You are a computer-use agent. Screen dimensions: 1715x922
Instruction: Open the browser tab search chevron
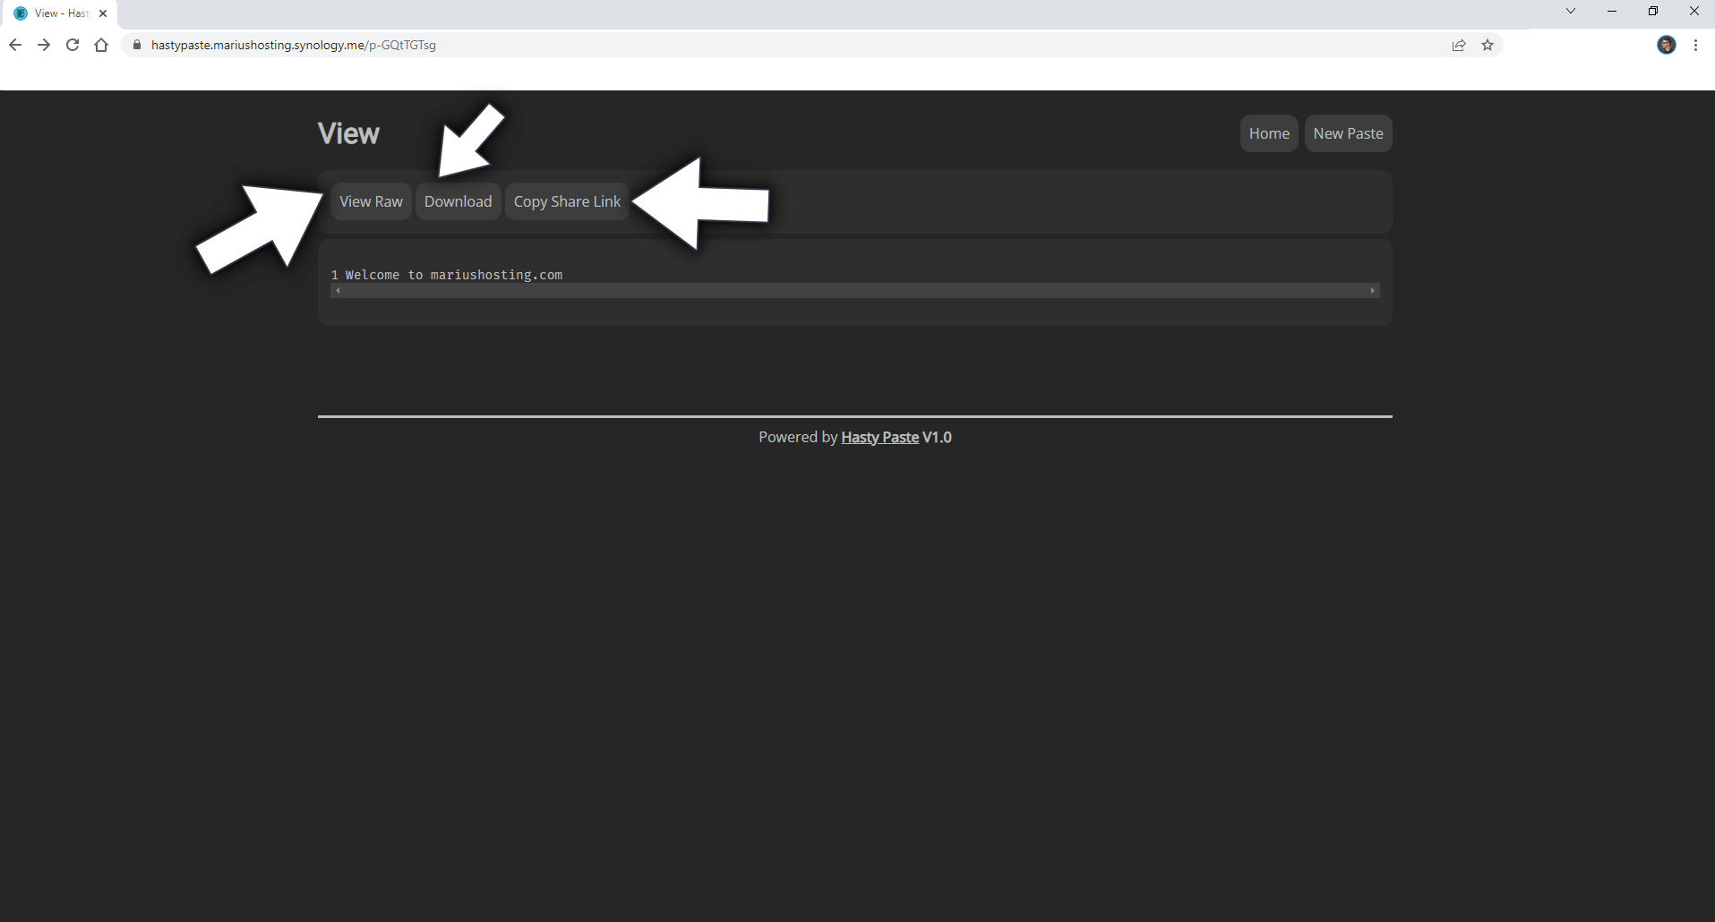(1570, 11)
